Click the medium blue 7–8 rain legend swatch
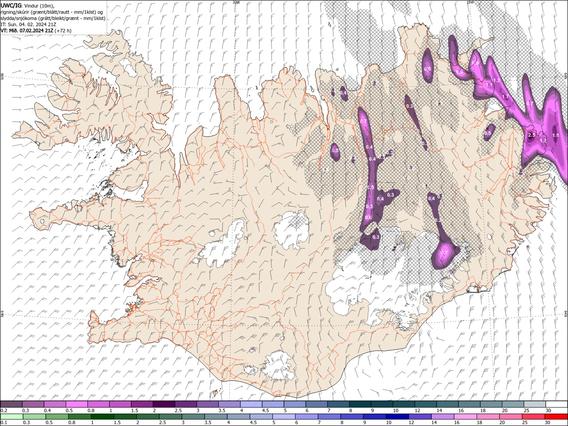Screen dimensions: 568x426 [x=329, y=417]
